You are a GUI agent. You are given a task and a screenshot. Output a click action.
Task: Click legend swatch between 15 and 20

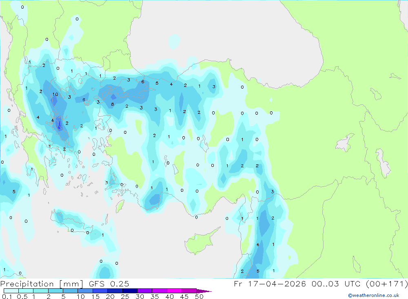pos(100,291)
